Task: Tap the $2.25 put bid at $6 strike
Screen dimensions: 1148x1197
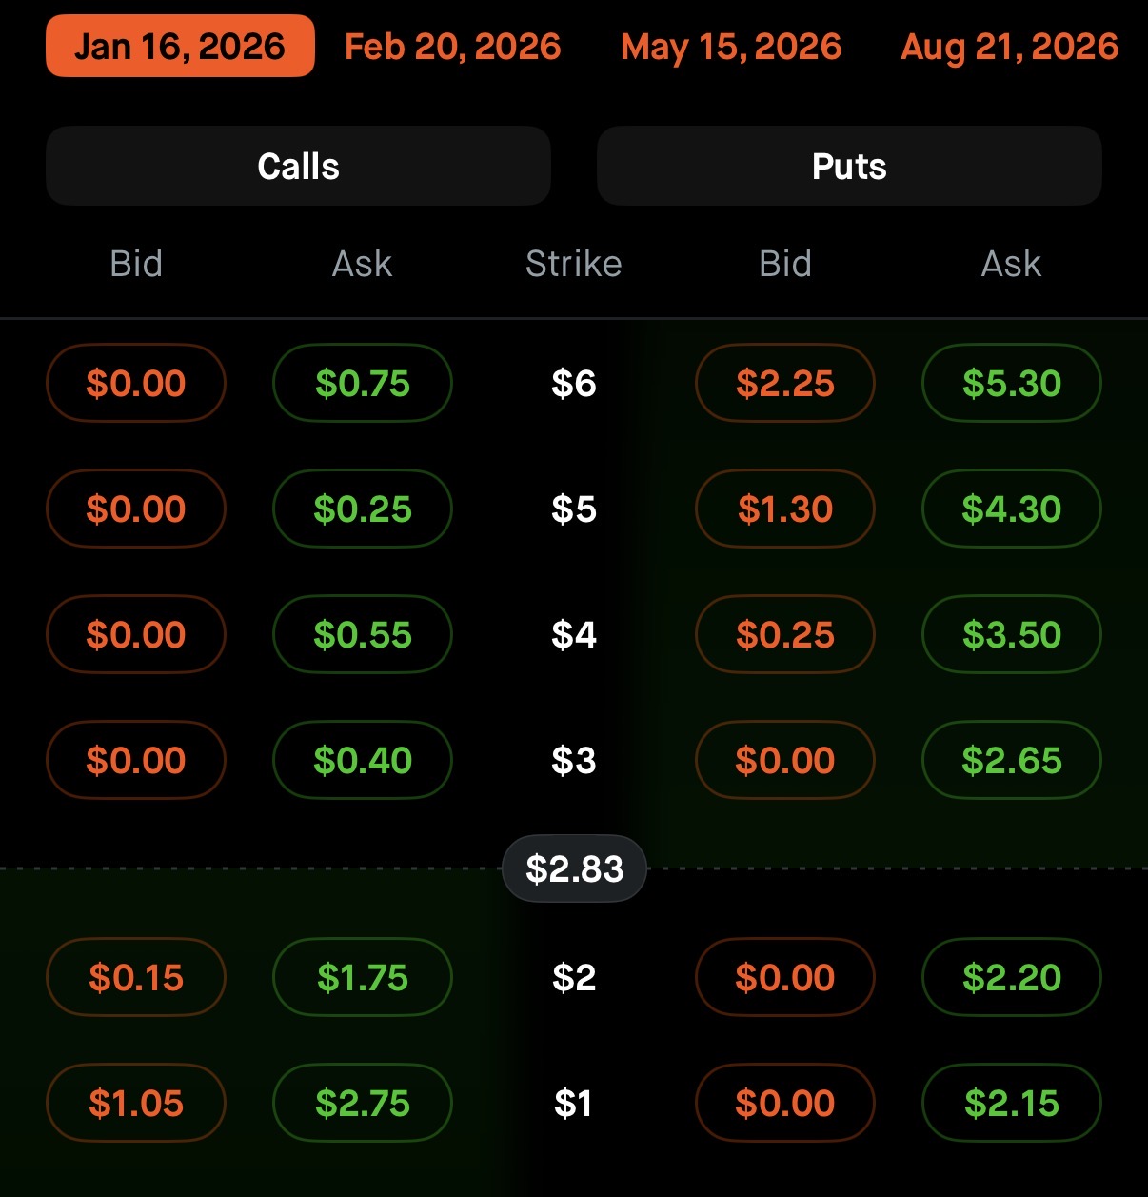Action: click(x=785, y=383)
